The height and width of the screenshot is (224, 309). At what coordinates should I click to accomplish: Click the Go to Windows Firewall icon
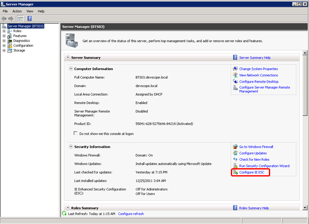pyautogui.click(x=235, y=147)
